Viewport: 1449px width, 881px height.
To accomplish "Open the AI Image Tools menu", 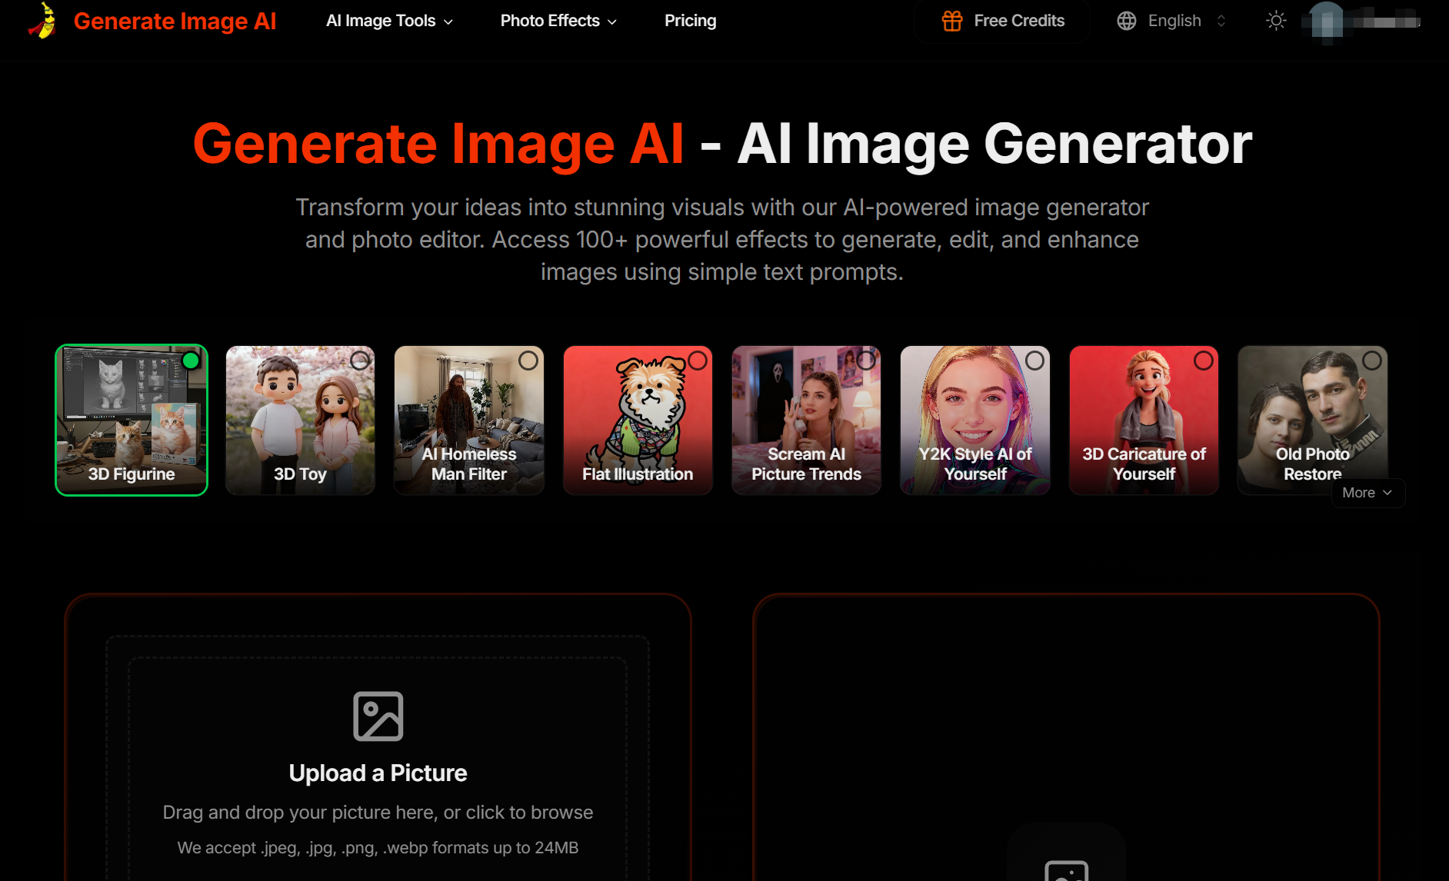I will (x=389, y=21).
